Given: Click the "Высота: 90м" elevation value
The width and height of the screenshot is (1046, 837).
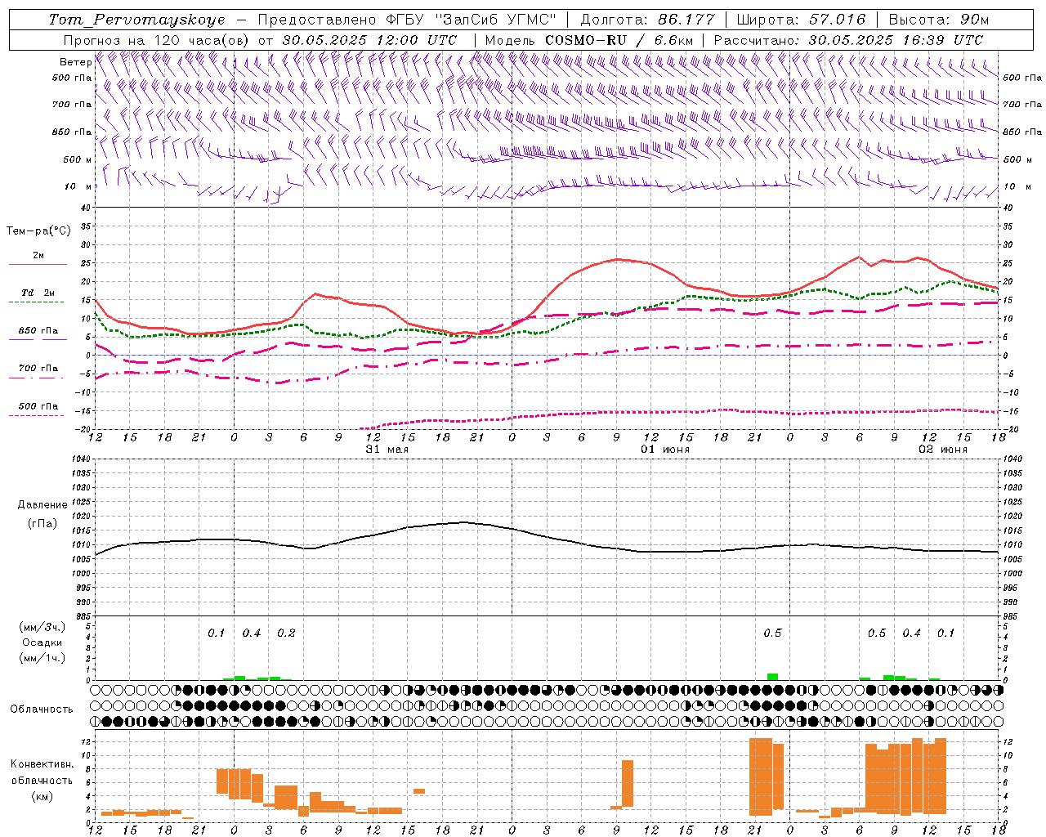Looking at the screenshot, I should (x=938, y=20).
